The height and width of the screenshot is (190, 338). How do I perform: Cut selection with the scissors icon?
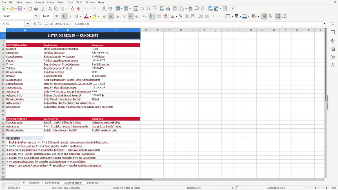[x=50, y=9]
